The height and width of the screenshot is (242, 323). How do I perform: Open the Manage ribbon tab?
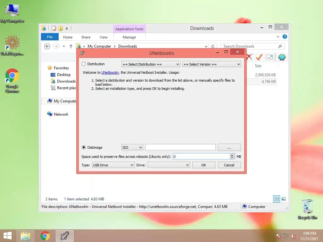pyautogui.click(x=129, y=37)
